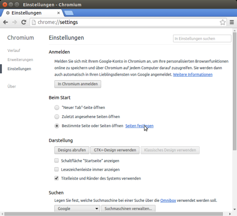The height and width of the screenshot is (216, 237).
Task: Uncheck 'Titelleiste und Ränder des Systems verwenden'
Action: (57, 178)
